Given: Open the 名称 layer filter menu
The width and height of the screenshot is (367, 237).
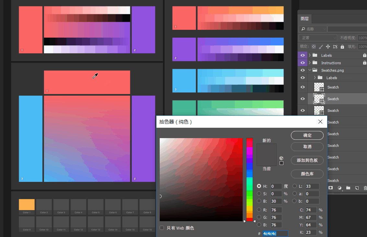Looking at the screenshot, I should 313,29.
